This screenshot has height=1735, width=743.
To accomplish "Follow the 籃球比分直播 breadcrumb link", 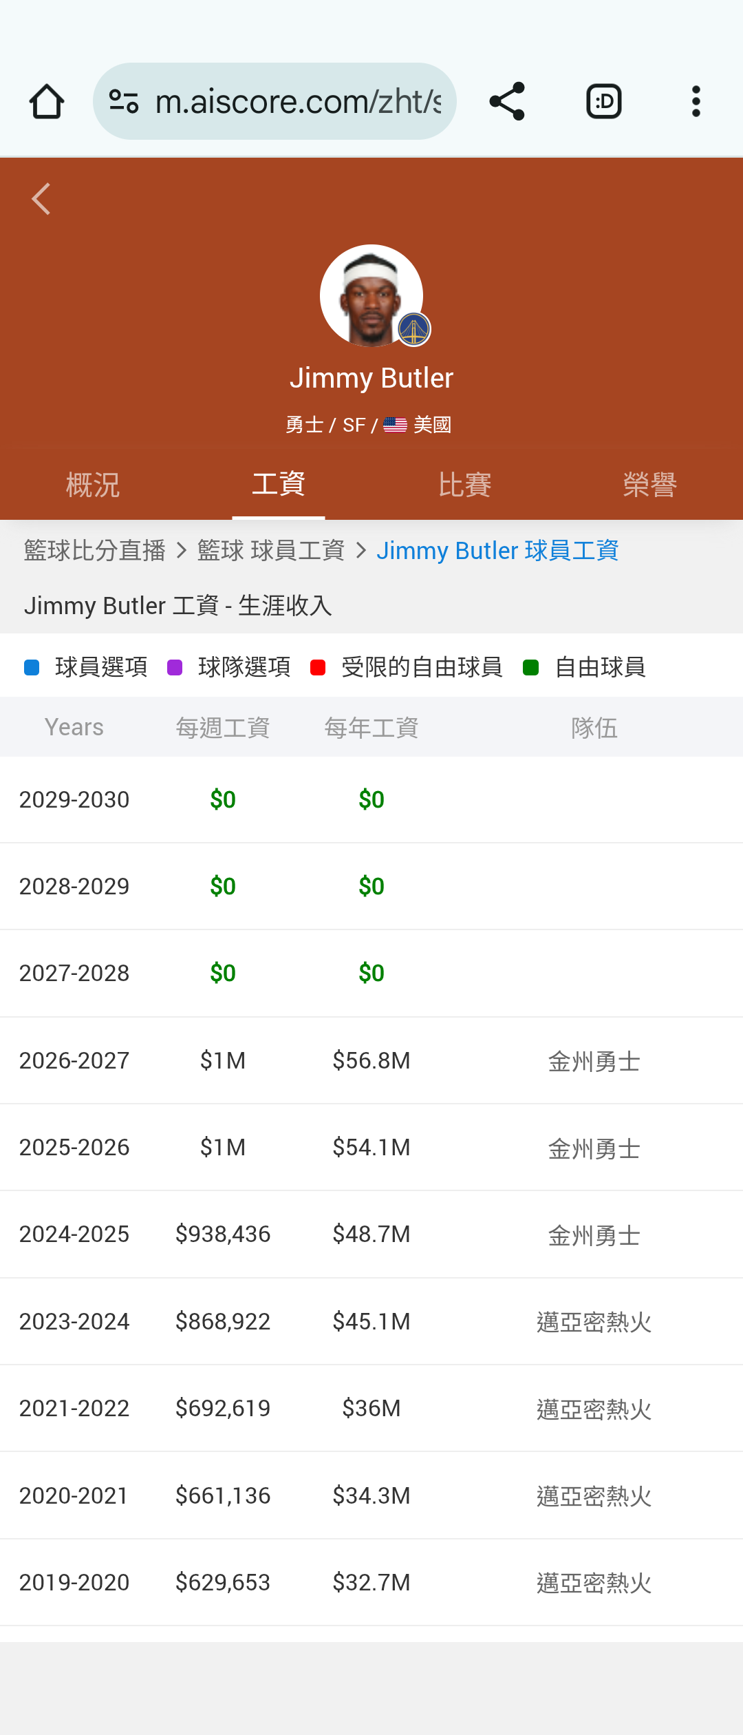I will click(x=95, y=551).
